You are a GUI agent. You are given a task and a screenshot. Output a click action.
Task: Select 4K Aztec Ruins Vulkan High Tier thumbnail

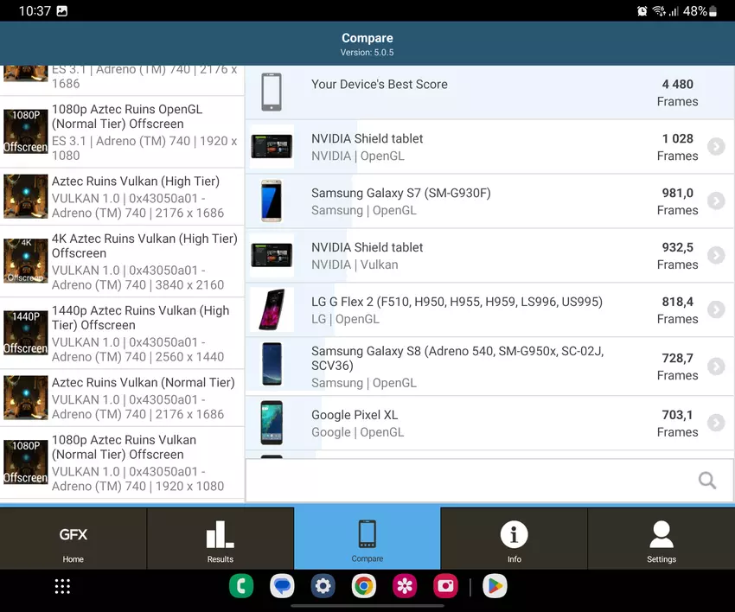tap(26, 261)
